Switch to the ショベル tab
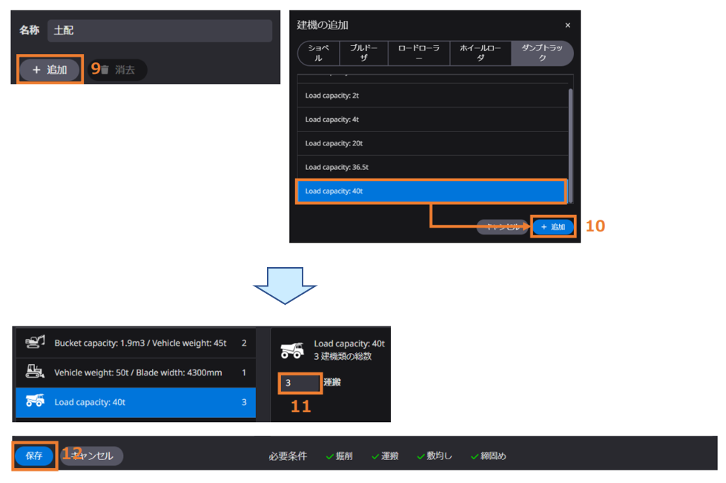This screenshot has width=726, height=483. point(318,53)
